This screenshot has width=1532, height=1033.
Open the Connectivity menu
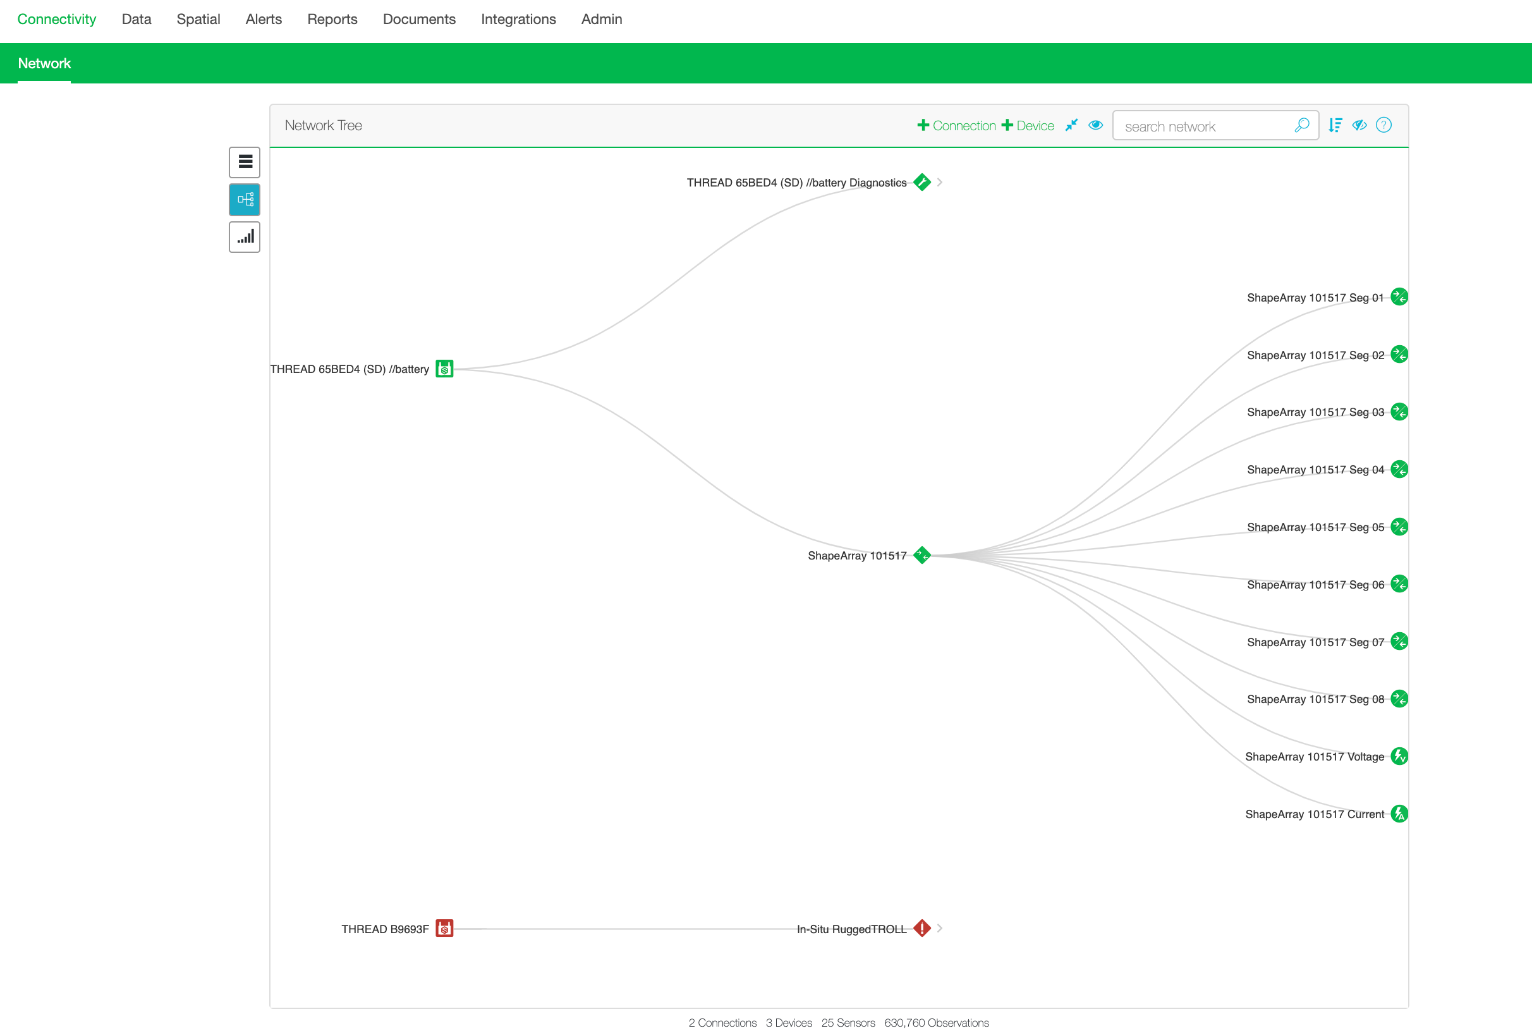click(x=57, y=19)
